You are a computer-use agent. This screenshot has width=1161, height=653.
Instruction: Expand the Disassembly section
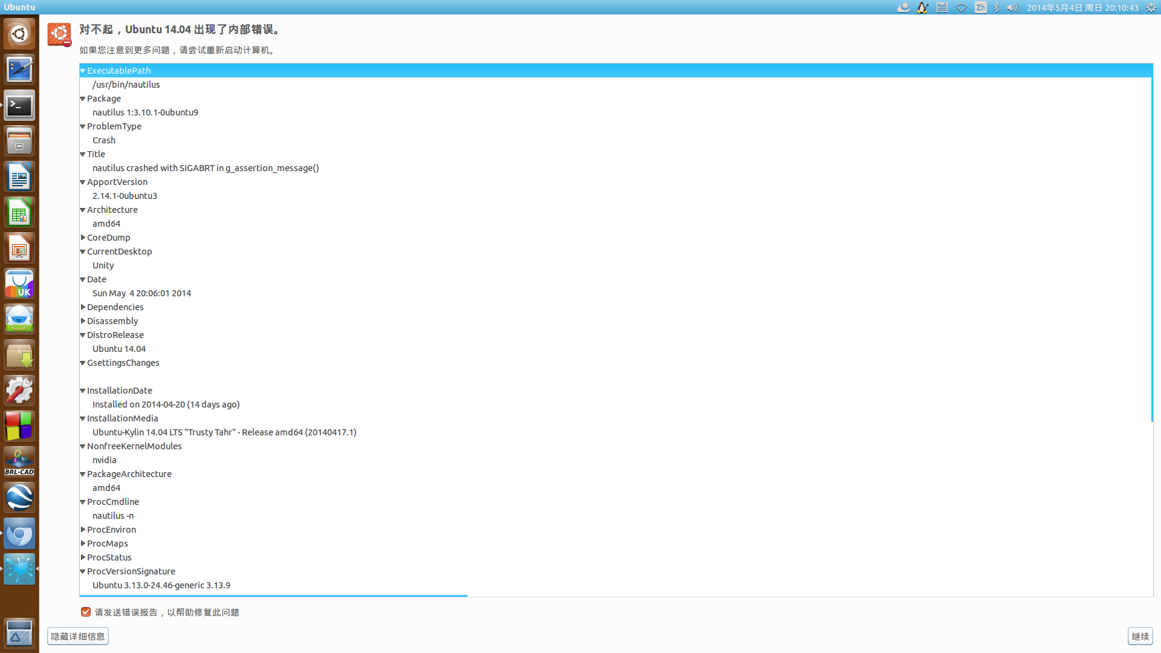pyautogui.click(x=83, y=321)
